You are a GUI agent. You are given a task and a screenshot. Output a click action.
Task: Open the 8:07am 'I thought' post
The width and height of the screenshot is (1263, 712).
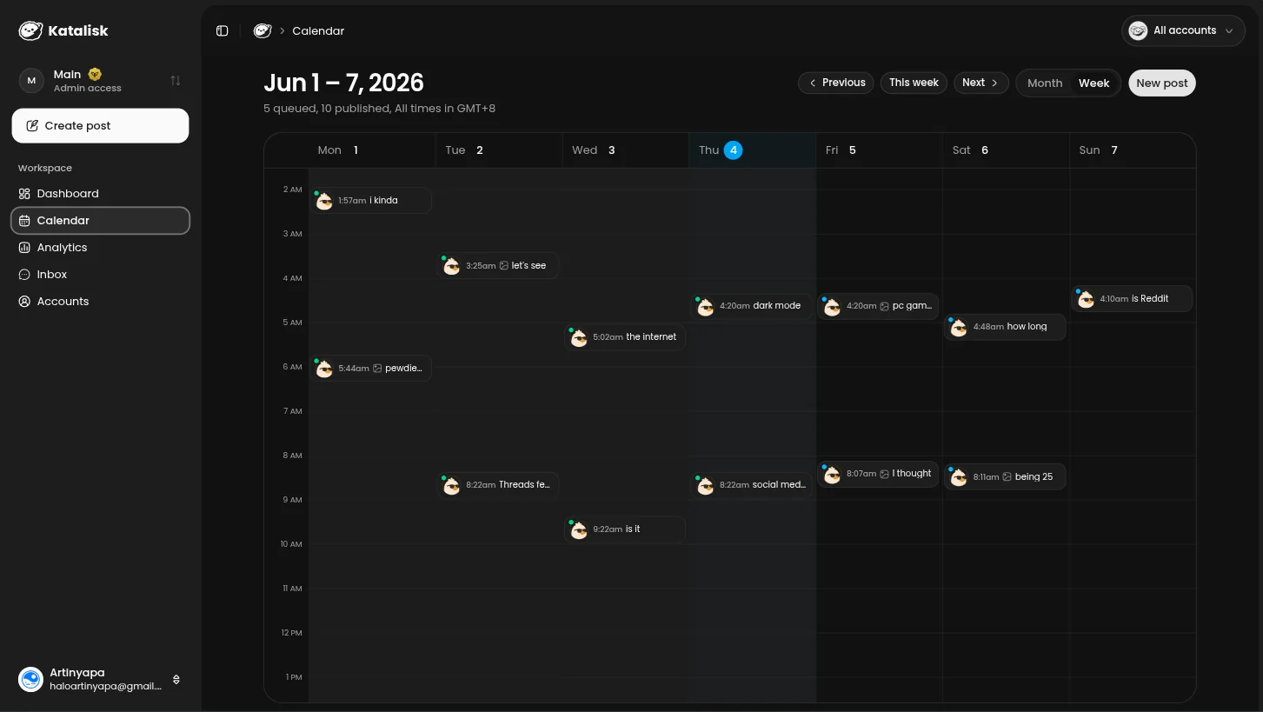pyautogui.click(x=878, y=474)
